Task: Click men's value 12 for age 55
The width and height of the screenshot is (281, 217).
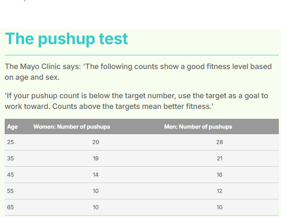Action: [219, 191]
